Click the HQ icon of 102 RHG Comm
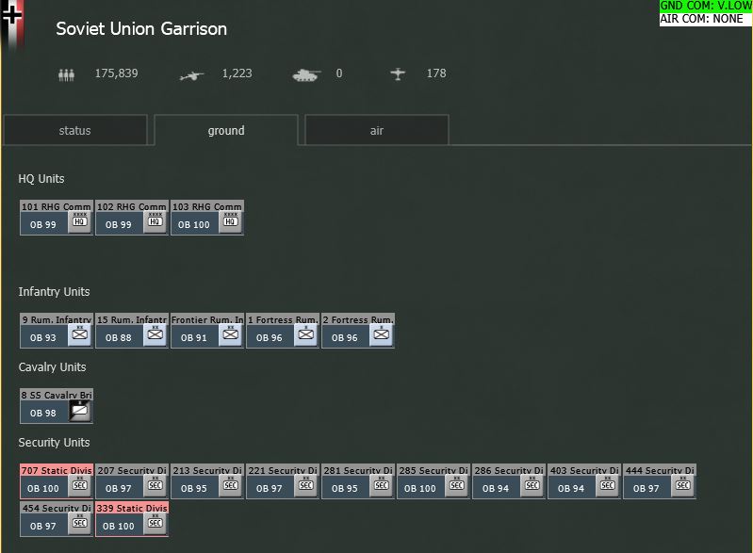753x553 pixels. pos(156,221)
